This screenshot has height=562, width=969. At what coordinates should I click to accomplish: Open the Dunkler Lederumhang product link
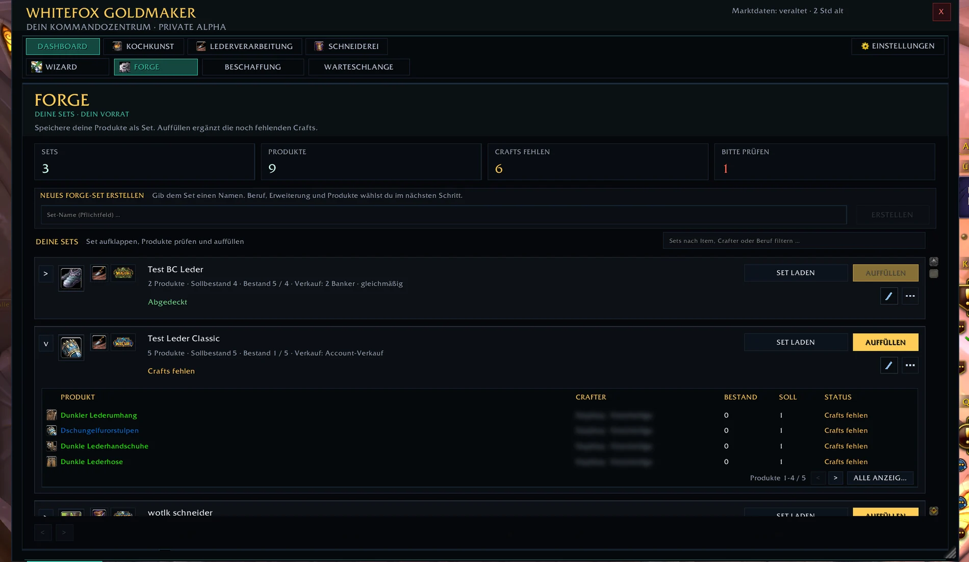tap(98, 415)
